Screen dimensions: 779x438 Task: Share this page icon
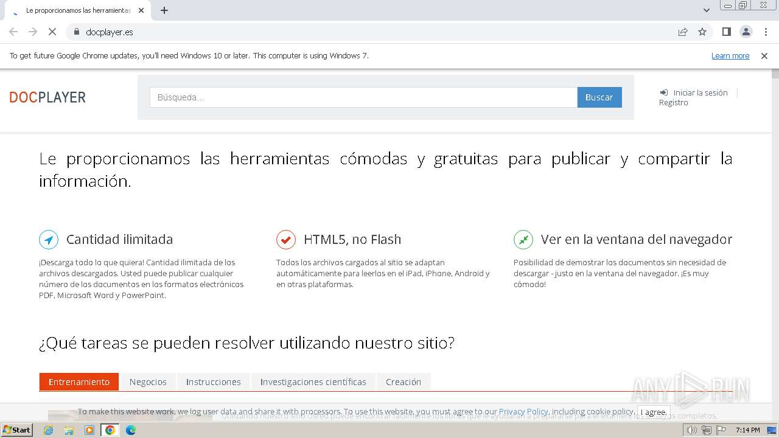[x=683, y=32]
